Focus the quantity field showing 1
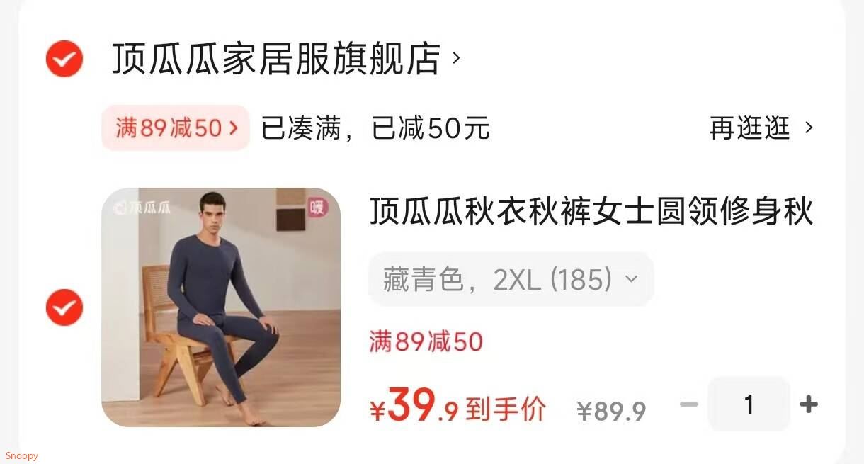 (749, 404)
